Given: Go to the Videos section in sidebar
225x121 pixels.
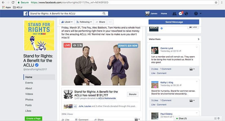Looking at the screenshot, I should coord(29,94).
